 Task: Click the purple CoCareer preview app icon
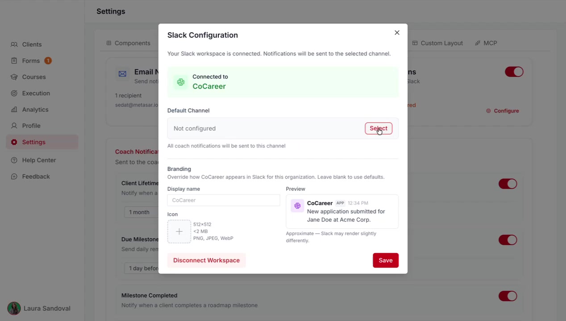click(x=297, y=206)
